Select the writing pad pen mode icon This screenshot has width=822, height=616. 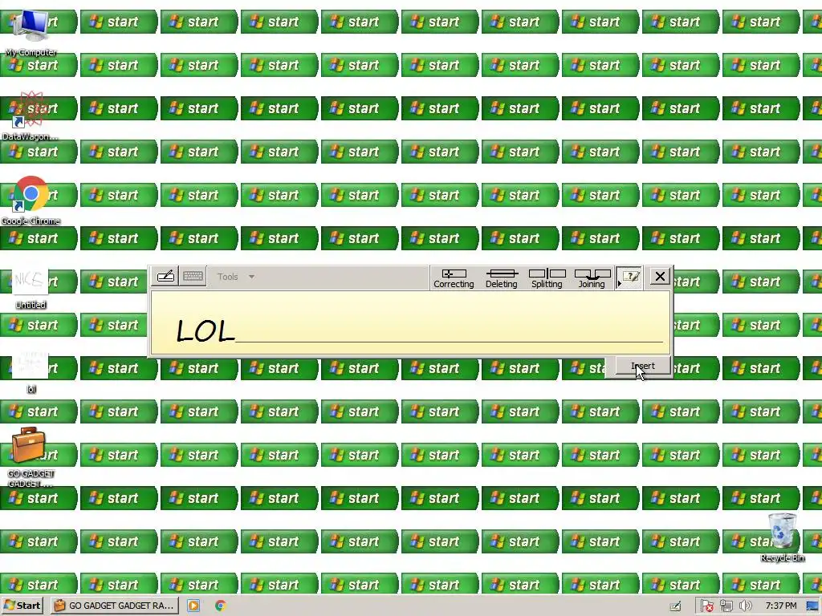click(x=165, y=276)
